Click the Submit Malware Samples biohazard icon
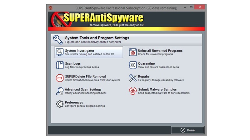The width and height of the screenshot is (250, 140). [x=133, y=91]
